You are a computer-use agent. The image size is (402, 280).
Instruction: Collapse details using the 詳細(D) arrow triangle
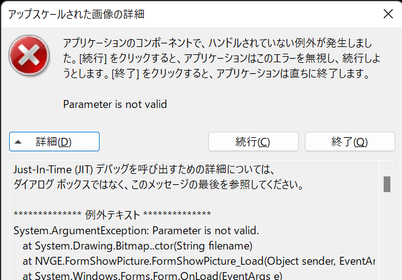click(18, 142)
